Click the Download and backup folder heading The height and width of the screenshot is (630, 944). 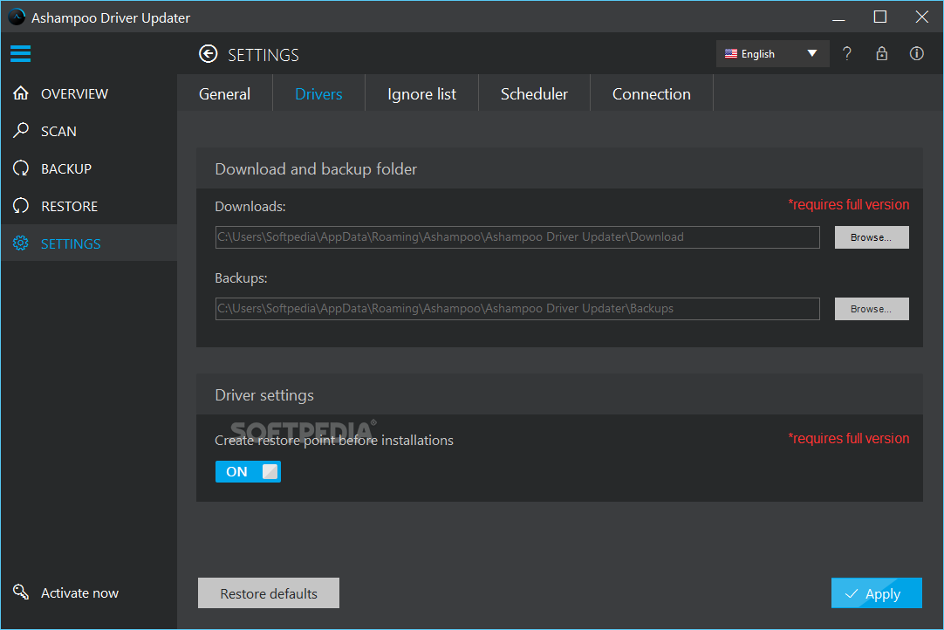click(316, 169)
